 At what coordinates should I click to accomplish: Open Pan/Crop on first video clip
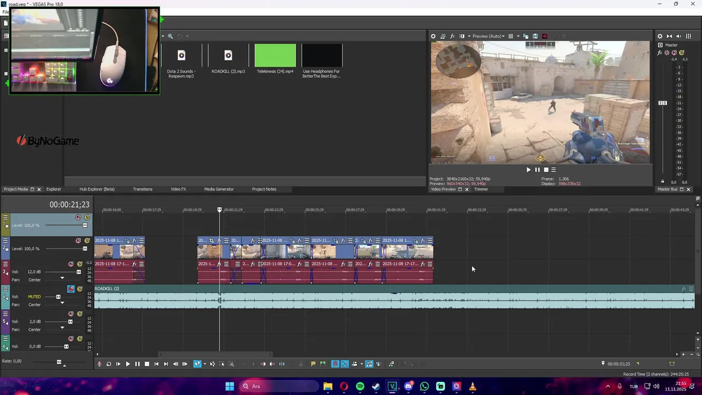click(127, 241)
